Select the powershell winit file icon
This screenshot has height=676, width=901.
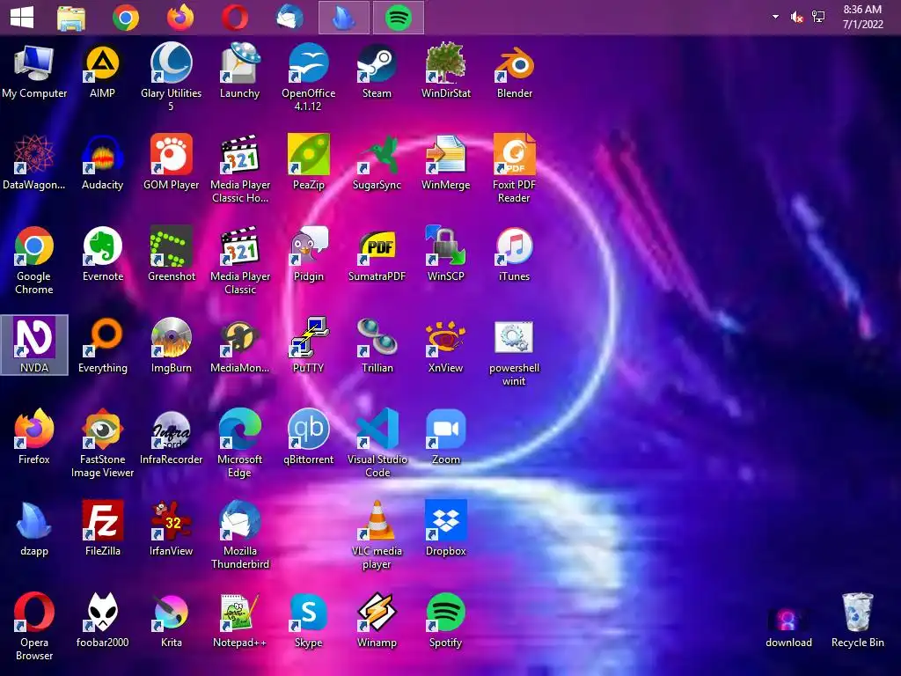514,338
